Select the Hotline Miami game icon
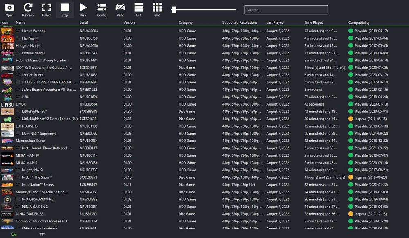 click(7, 53)
